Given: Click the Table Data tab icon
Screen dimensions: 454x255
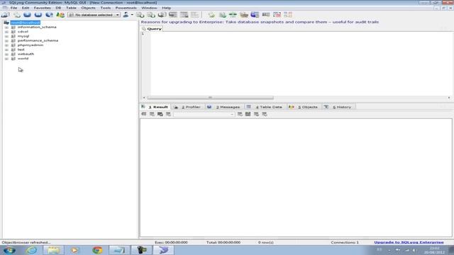Looking at the screenshot, I should pos(248,107).
